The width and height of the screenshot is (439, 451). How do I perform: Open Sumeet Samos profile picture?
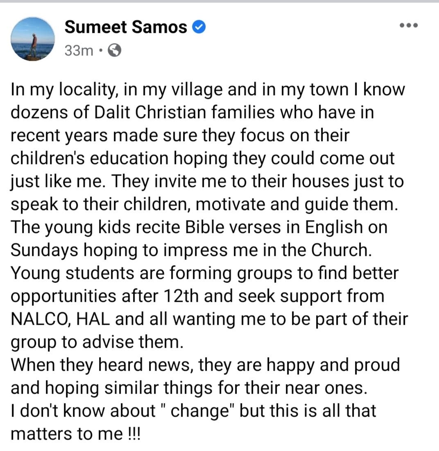pos(33,39)
